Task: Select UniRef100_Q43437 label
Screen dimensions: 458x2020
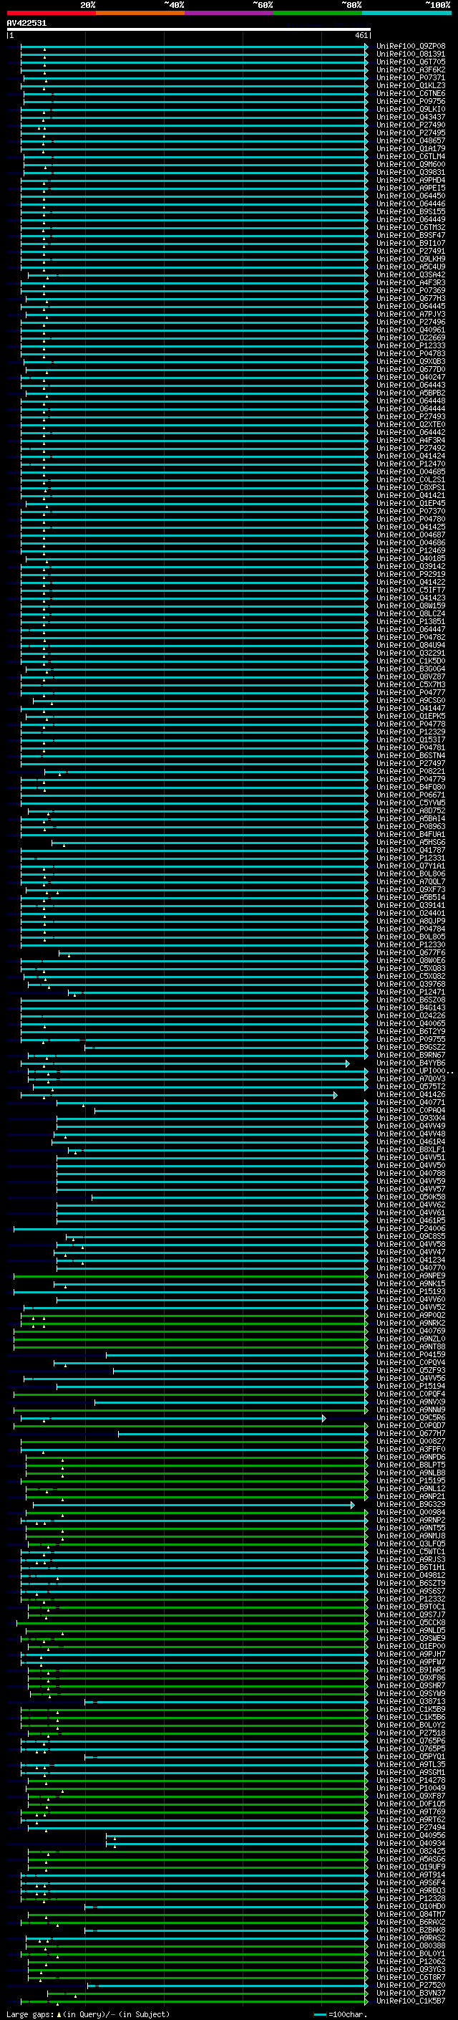Action: point(411,117)
